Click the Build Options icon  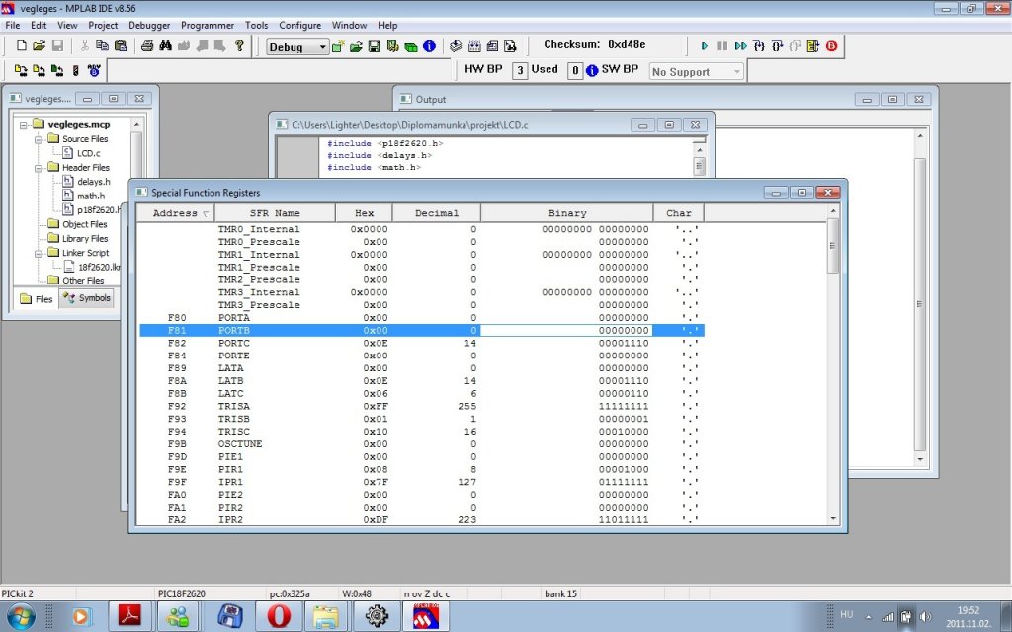pyautogui.click(x=392, y=46)
